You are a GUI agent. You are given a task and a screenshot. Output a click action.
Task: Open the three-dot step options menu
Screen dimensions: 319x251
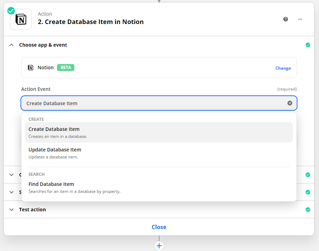[300, 19]
